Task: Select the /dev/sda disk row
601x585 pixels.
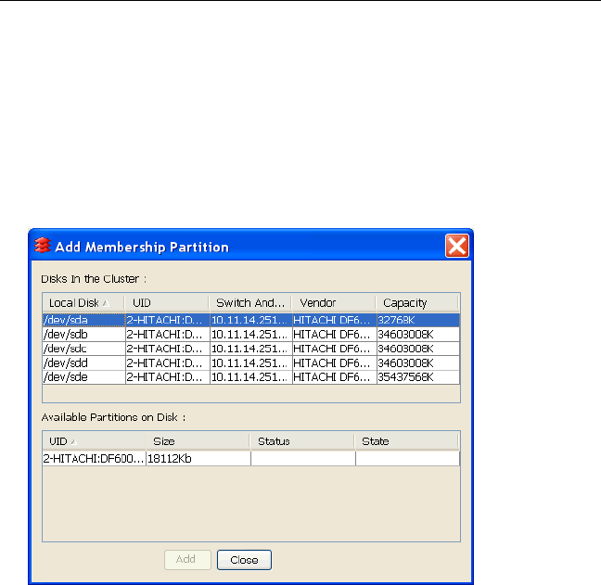Action: click(x=82, y=320)
